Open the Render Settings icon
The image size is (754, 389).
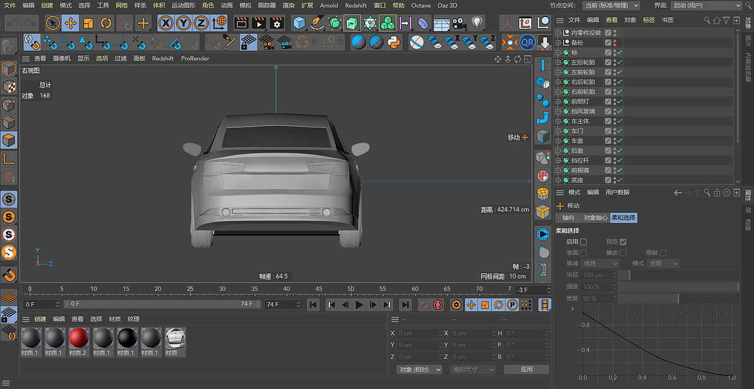click(276, 23)
